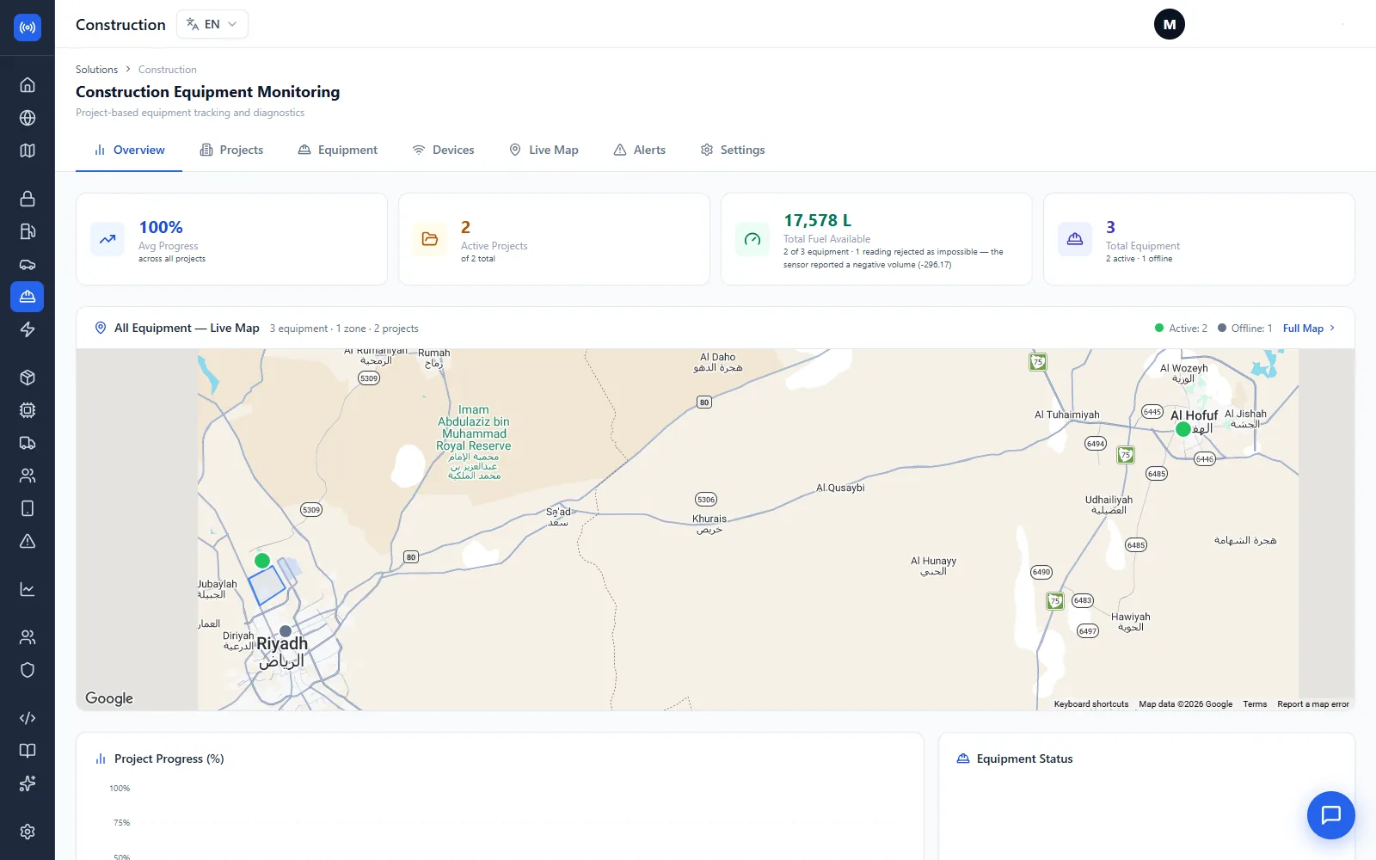Open the home icon in sidebar
1376x860 pixels.
pos(28,85)
